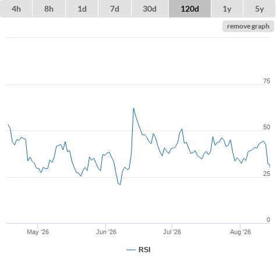Click the RSI lowest point below 25
This screenshot has width=276, height=265.
pyautogui.click(x=120, y=184)
